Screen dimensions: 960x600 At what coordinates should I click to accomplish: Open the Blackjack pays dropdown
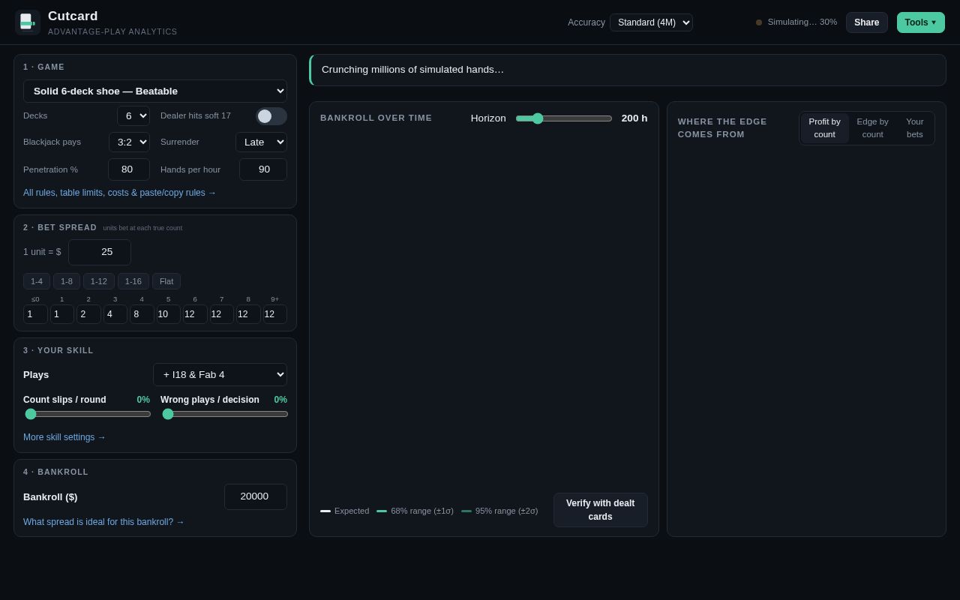[x=129, y=142]
